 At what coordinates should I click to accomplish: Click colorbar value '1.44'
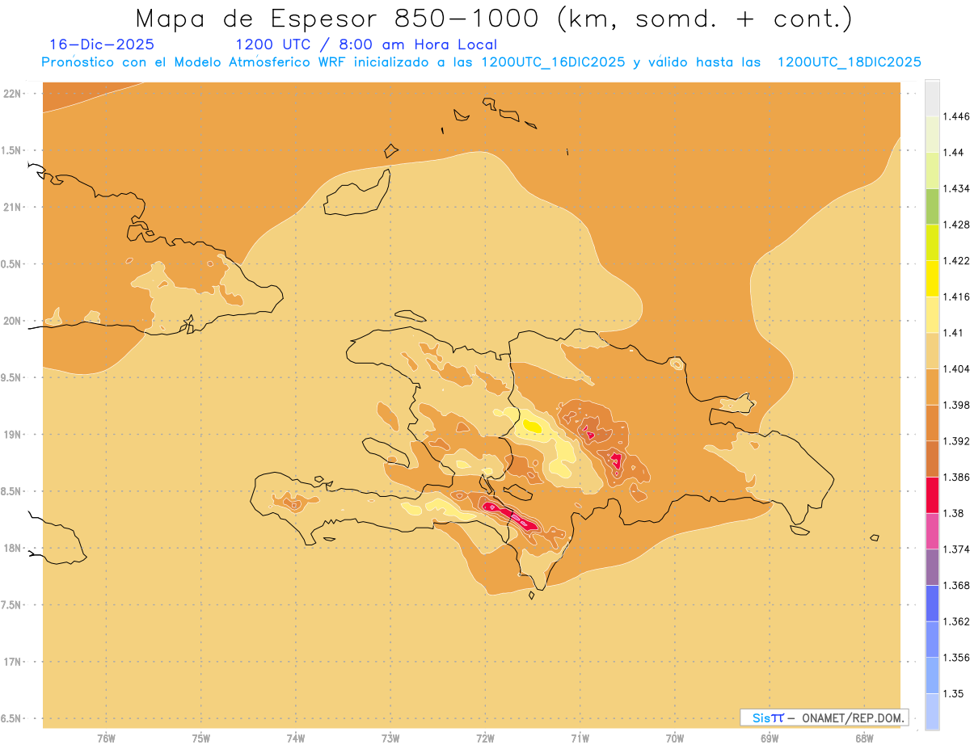(952, 152)
